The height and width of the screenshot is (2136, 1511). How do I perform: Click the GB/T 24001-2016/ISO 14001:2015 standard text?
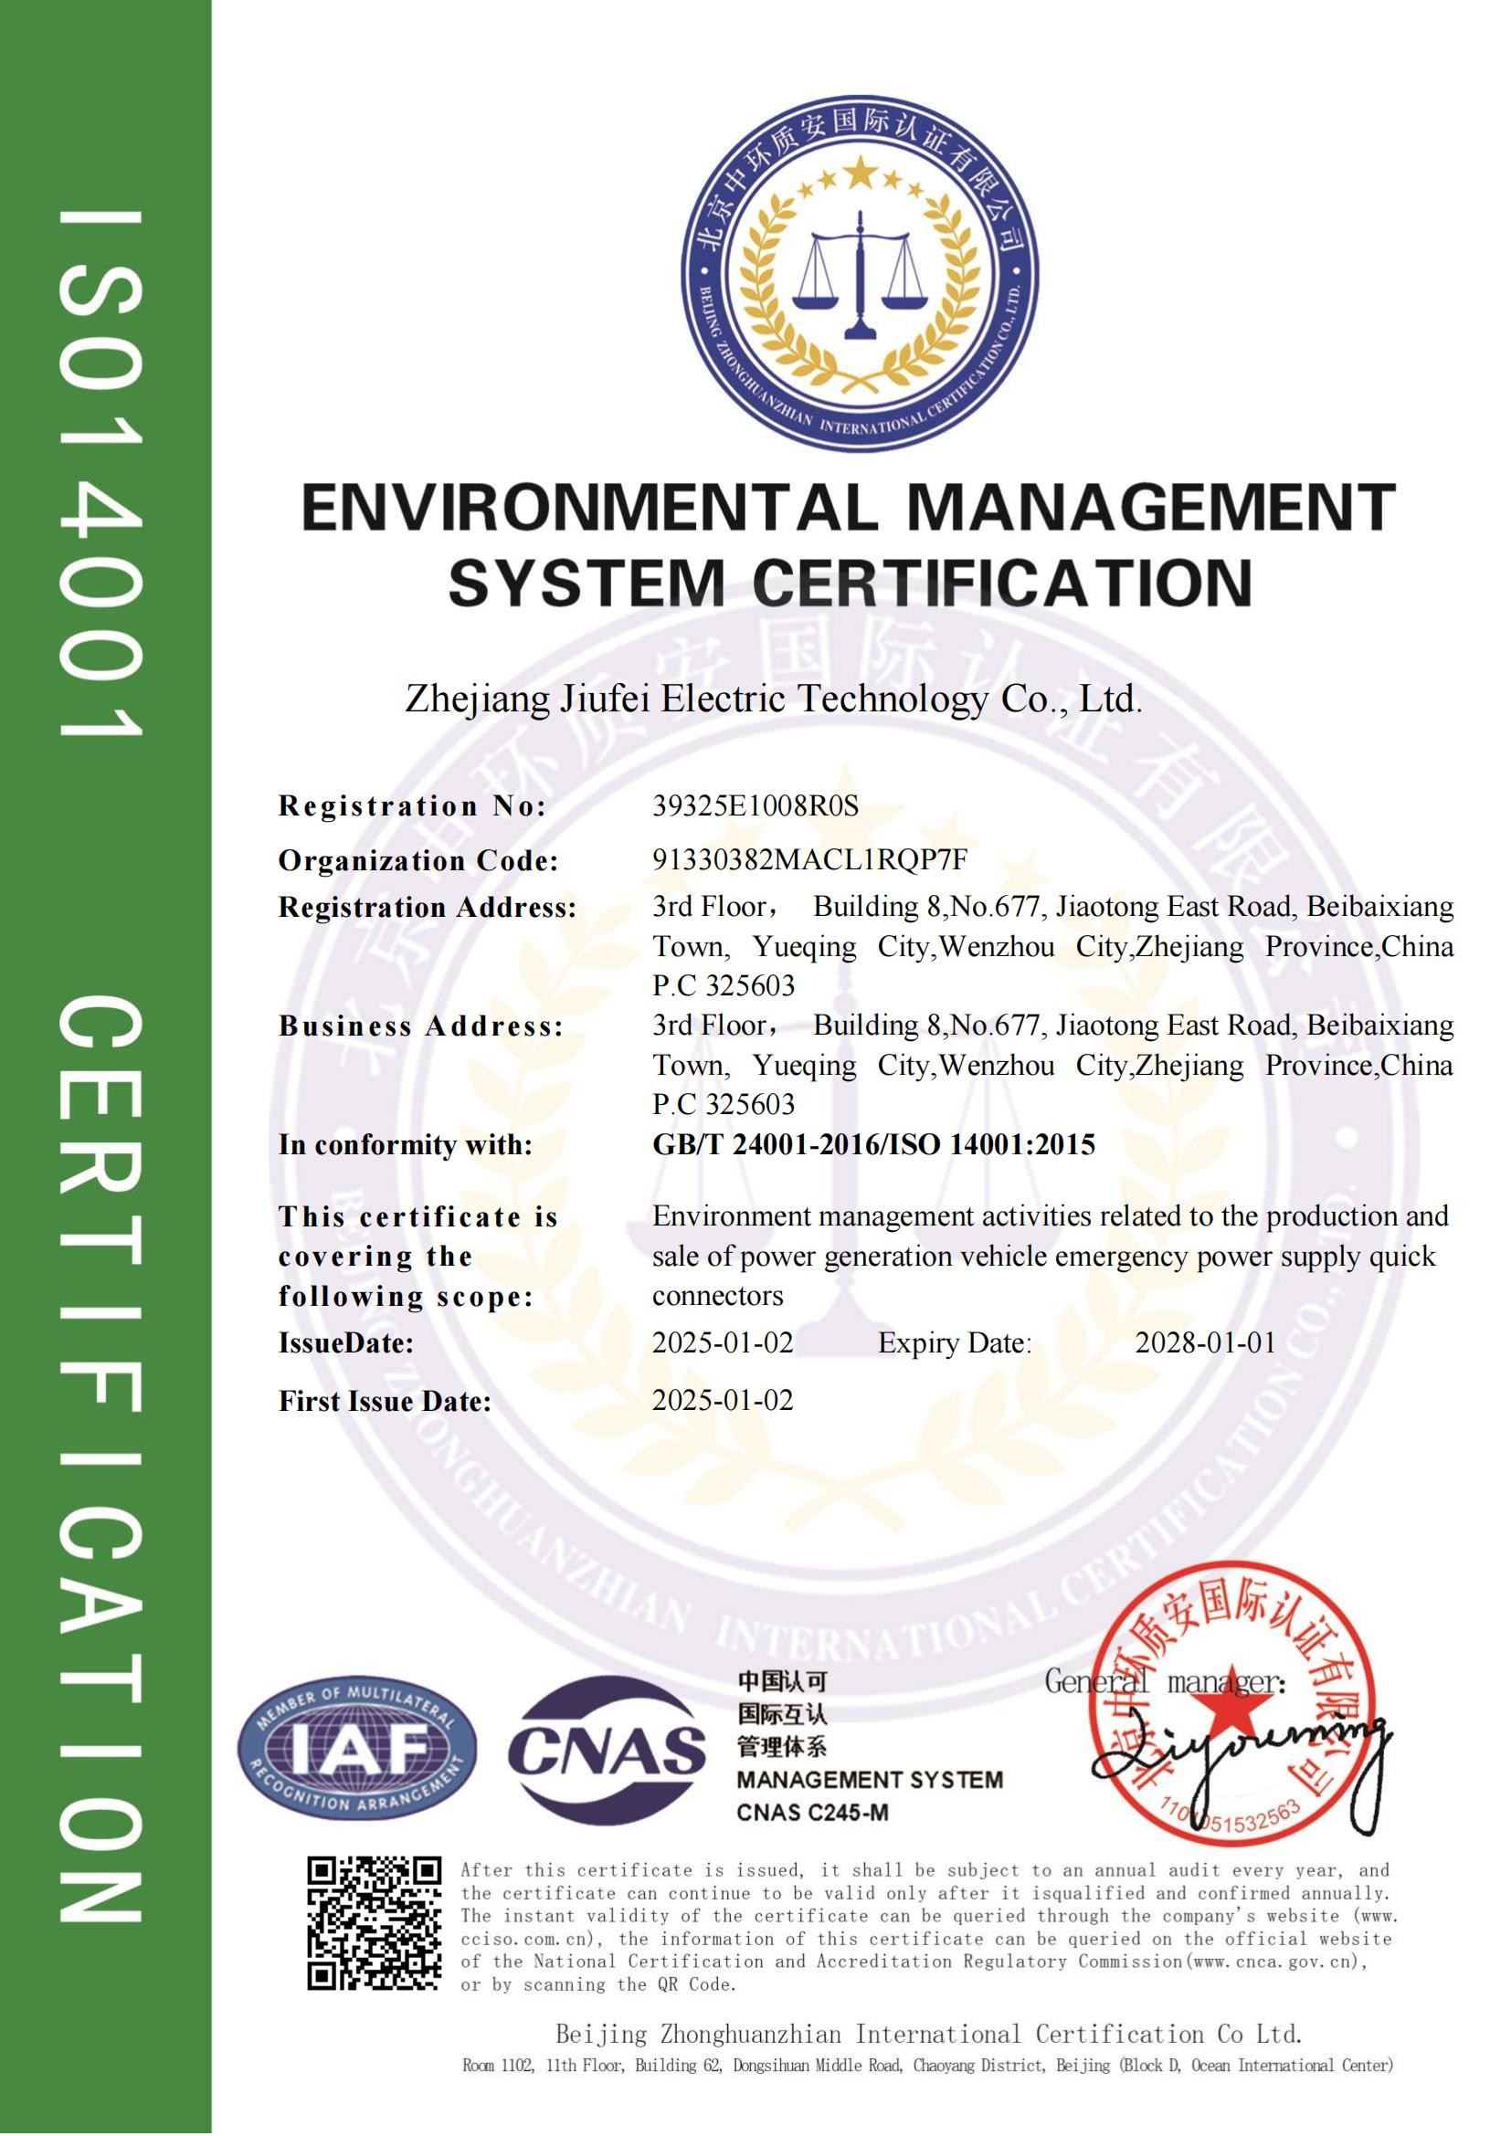point(872,1144)
